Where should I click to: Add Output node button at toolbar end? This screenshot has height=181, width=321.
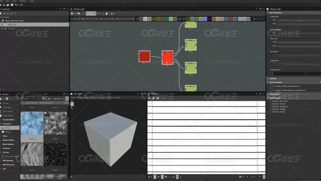(x=248, y=19)
